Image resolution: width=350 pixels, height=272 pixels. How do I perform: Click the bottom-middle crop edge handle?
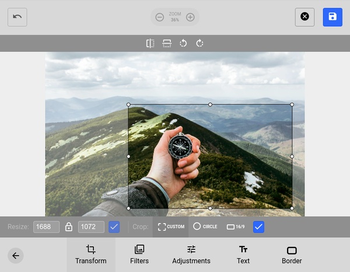pyautogui.click(x=210, y=209)
